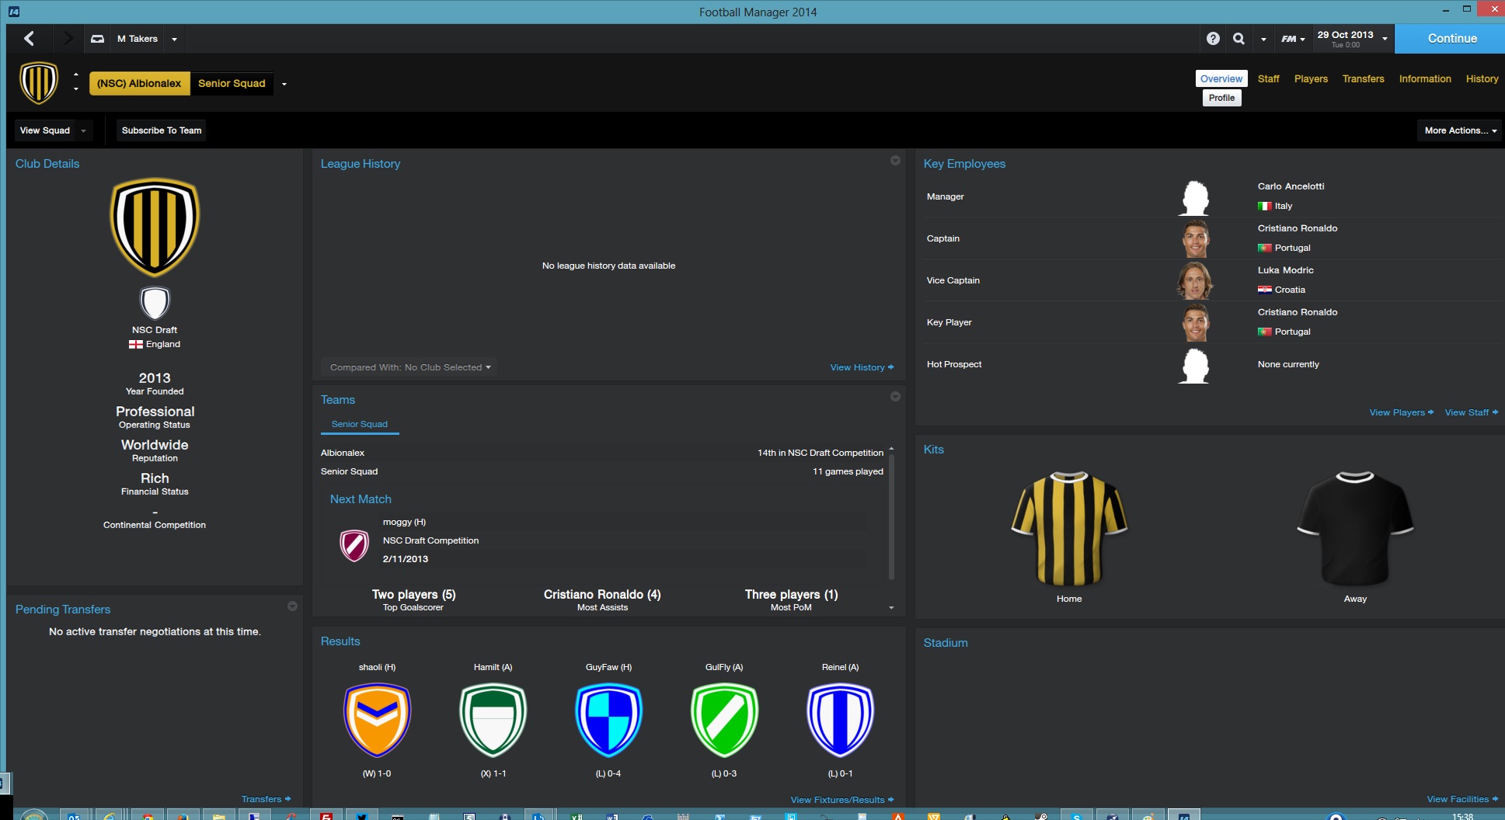Select the Home kit shirt
The width and height of the screenshot is (1505, 820).
tap(1069, 528)
